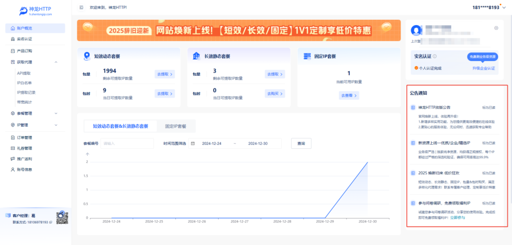The image size is (512, 245).
Task: Click 去查看 under 固定IP套餐
Action: [x=349, y=96]
